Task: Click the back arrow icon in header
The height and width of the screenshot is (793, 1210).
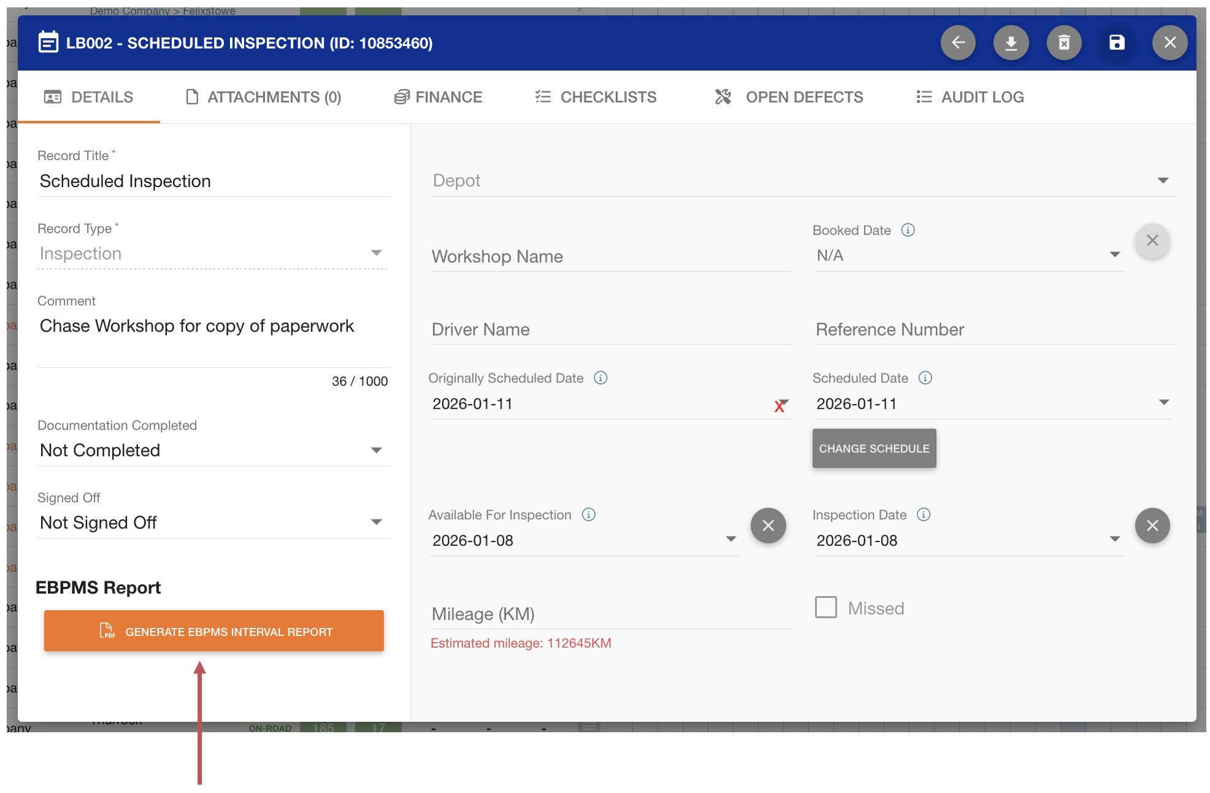Action: (x=958, y=43)
